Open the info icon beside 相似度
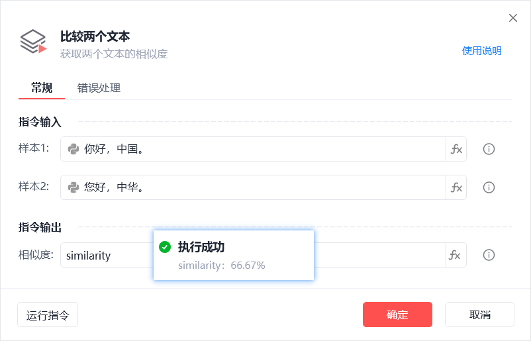The image size is (531, 341). [x=489, y=255]
